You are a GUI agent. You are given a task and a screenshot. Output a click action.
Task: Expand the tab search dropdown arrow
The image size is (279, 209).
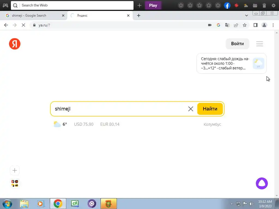click(246, 16)
